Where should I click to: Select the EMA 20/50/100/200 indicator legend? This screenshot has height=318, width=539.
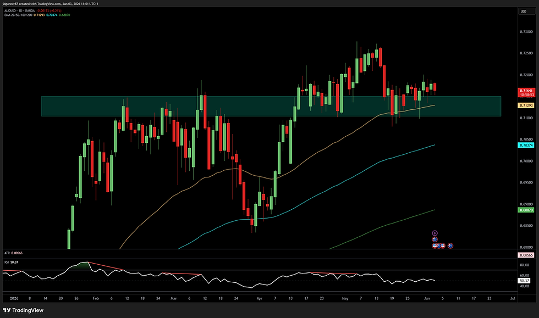tap(18, 15)
